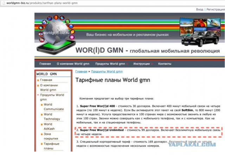
Task: Open Тарифные планы in sidebar
Action: 51,146
